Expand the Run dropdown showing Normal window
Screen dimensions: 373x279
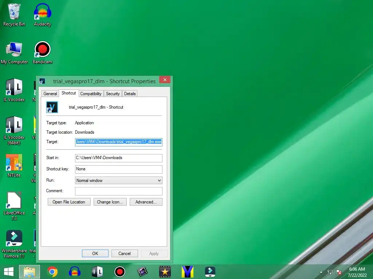(x=119, y=181)
